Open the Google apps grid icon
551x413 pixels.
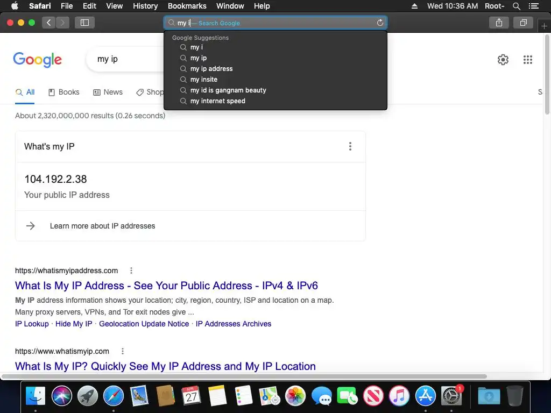(528, 60)
